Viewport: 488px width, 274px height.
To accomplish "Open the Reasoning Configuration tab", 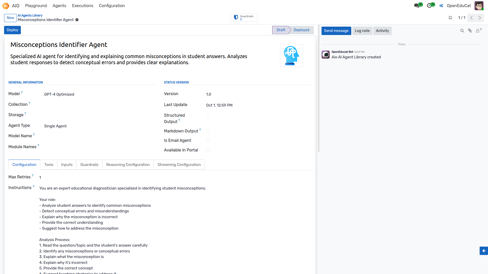I will 128,165.
